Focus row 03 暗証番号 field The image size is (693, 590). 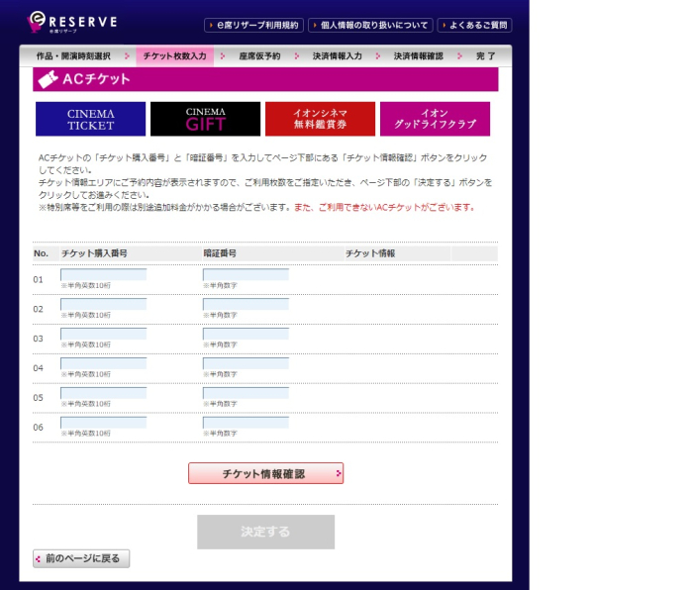[x=246, y=334]
